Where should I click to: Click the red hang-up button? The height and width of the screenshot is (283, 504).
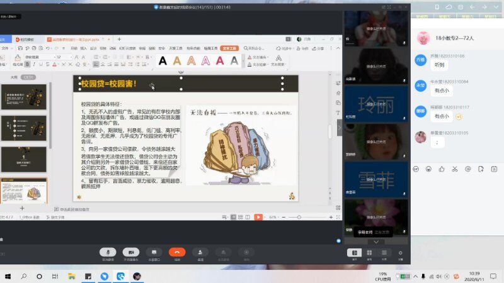177,252
